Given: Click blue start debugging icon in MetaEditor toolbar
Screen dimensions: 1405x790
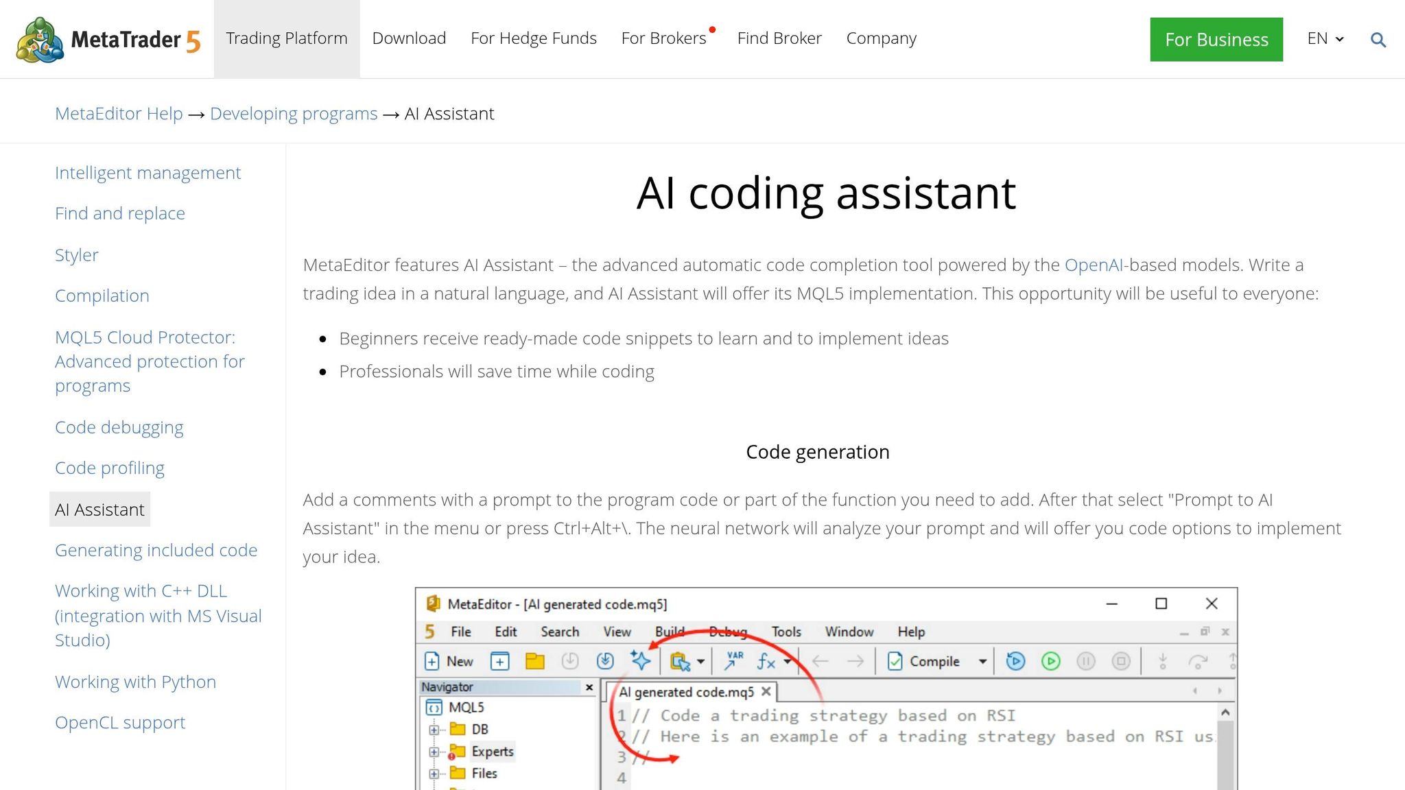Looking at the screenshot, I should 1015,661.
